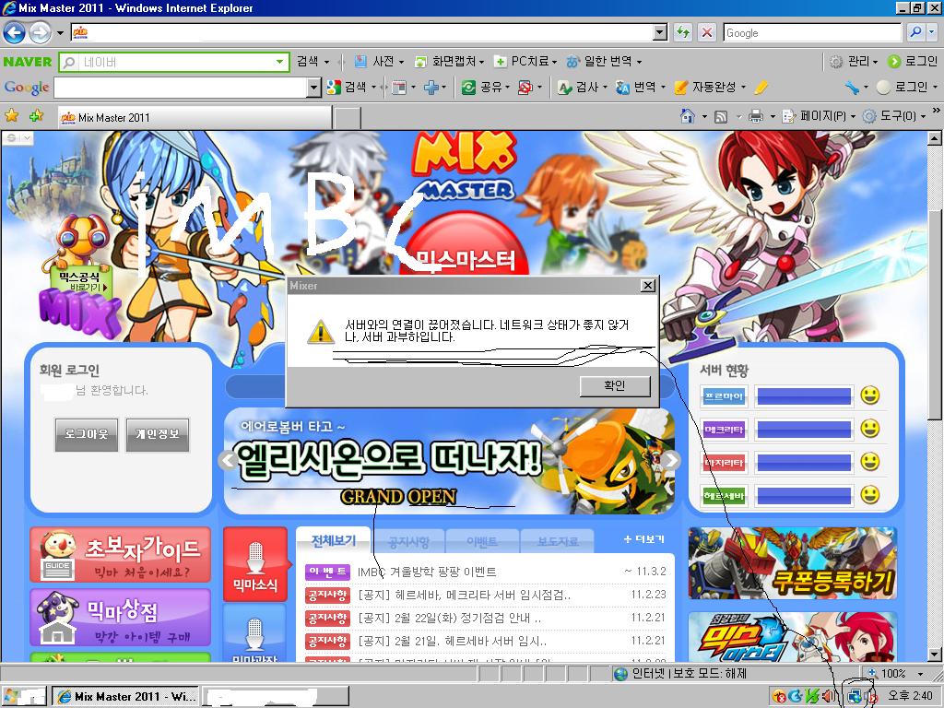Open the Naver search box dropdown

(x=279, y=62)
